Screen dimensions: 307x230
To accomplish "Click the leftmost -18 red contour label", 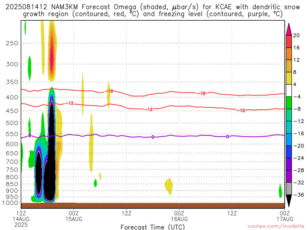I will [x=109, y=91].
